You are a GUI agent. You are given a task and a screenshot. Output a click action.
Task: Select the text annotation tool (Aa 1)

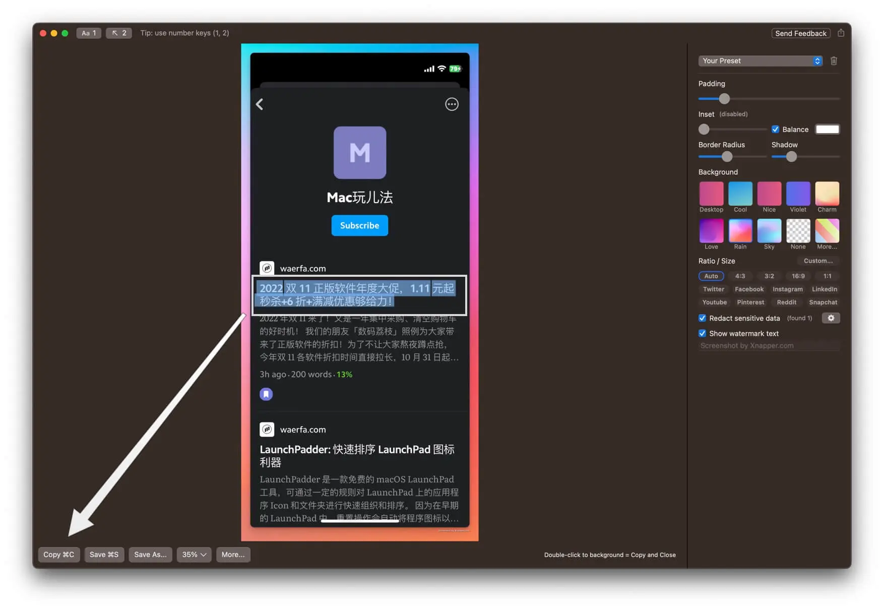tap(89, 33)
